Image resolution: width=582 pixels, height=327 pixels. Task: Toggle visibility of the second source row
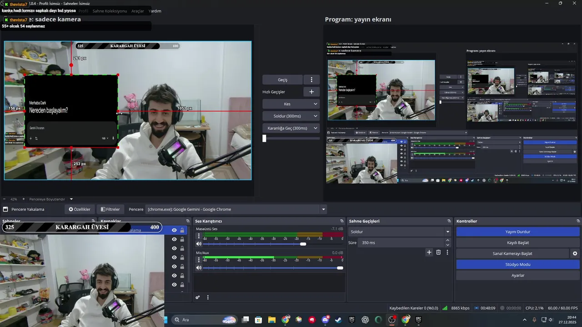point(174,239)
